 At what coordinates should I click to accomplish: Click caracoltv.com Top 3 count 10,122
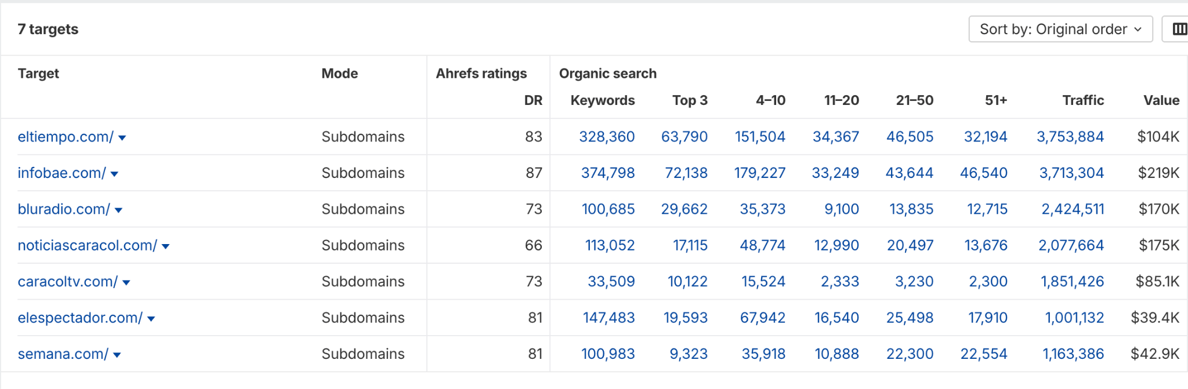coord(687,282)
